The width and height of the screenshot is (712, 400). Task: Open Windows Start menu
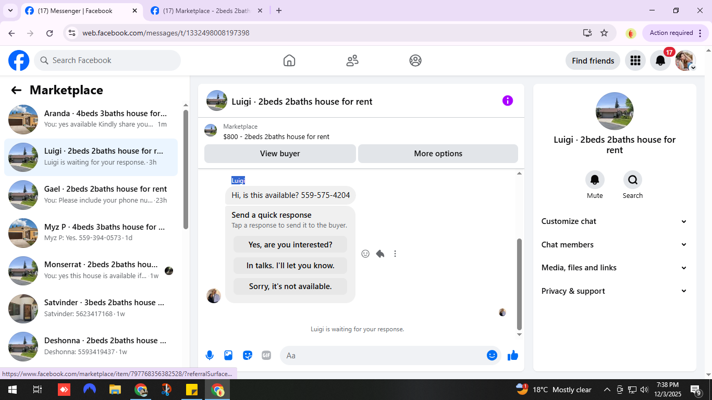(12, 390)
